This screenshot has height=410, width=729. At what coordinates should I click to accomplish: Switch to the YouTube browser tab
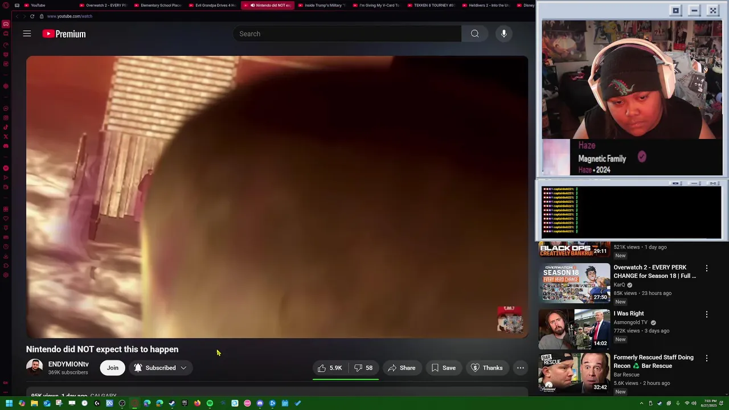coord(39,5)
